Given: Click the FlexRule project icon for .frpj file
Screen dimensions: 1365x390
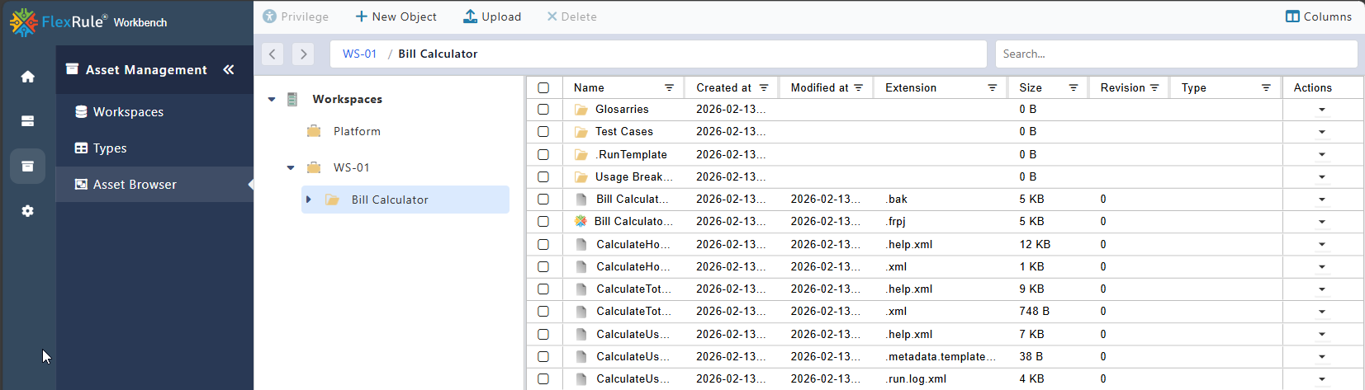Looking at the screenshot, I should click(581, 221).
